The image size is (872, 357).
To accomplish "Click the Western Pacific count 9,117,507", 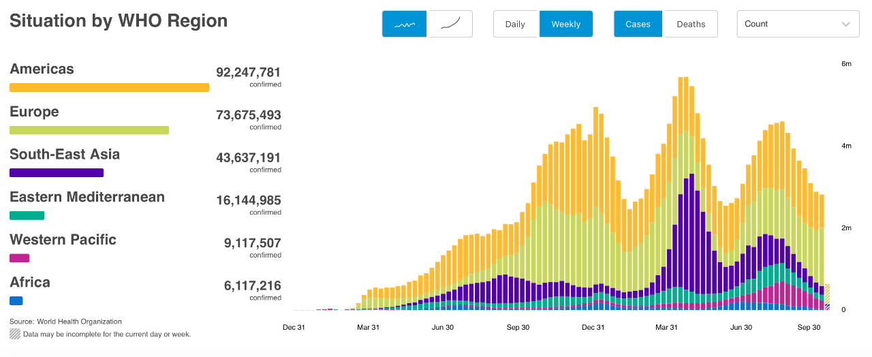I will [x=252, y=243].
